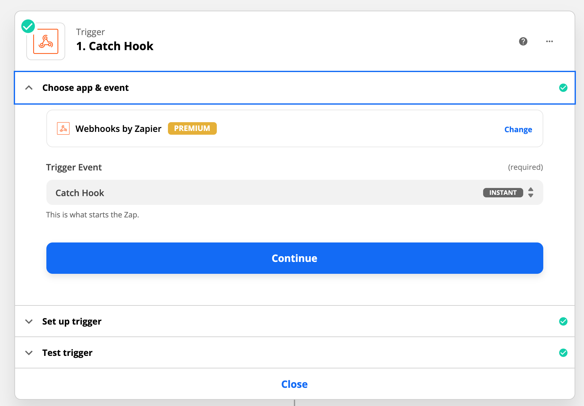Select the Catch Hook trigger event field
Viewport: 584px width, 406px height.
click(x=251, y=193)
